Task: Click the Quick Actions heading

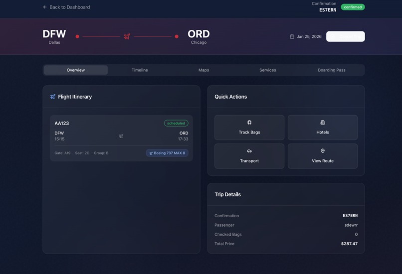Action: (231, 97)
